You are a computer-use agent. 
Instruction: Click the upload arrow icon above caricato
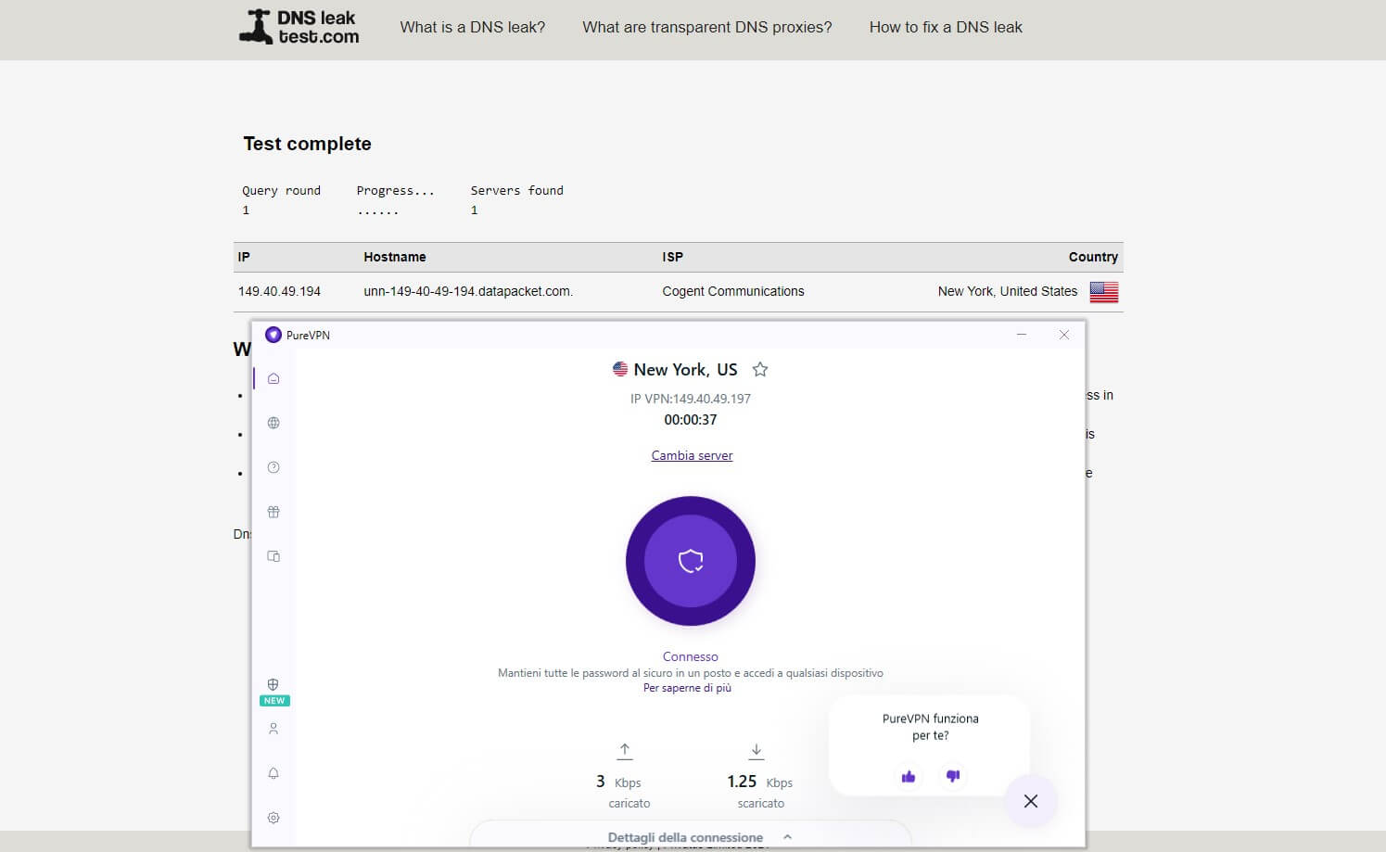pyautogui.click(x=625, y=750)
